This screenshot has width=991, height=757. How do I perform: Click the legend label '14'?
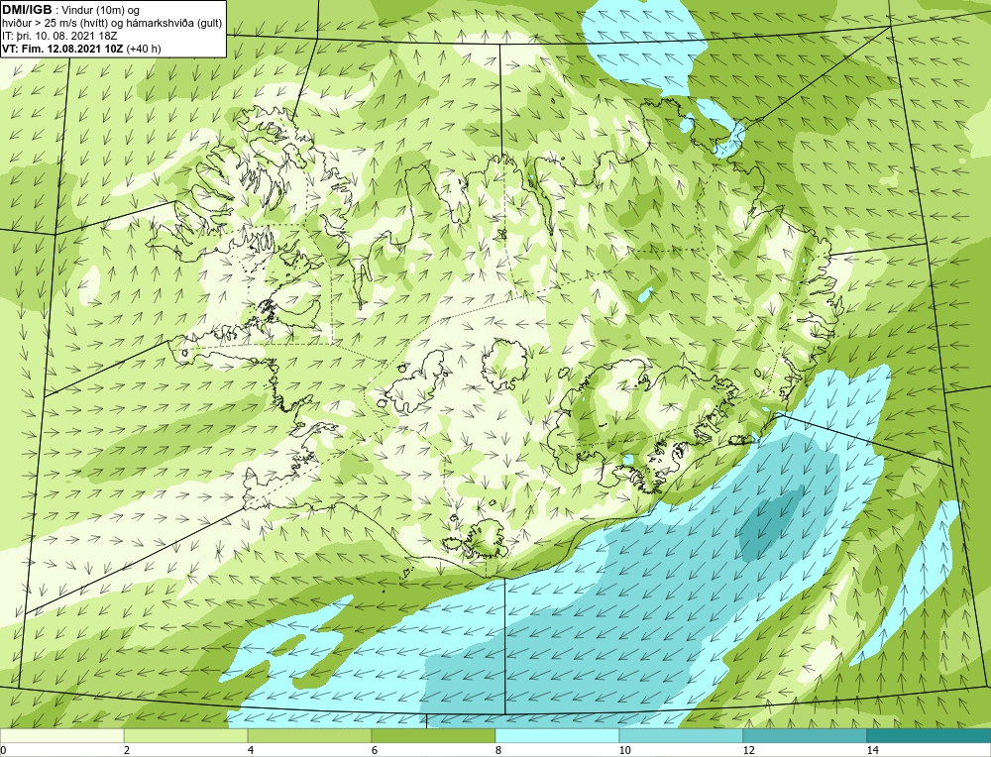coord(873,750)
